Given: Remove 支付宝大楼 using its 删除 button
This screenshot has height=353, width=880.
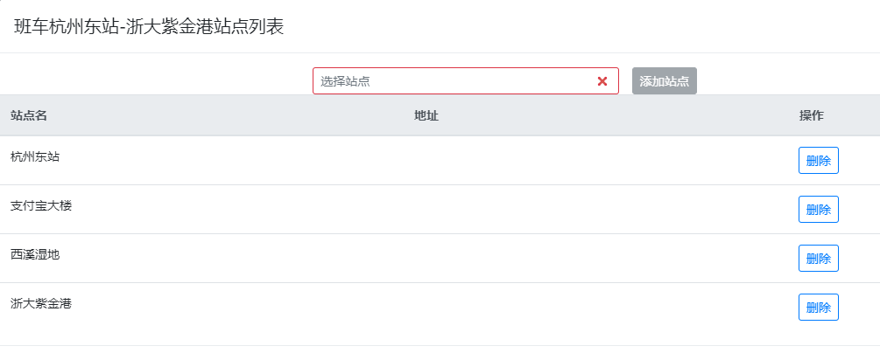Looking at the screenshot, I should (818, 210).
